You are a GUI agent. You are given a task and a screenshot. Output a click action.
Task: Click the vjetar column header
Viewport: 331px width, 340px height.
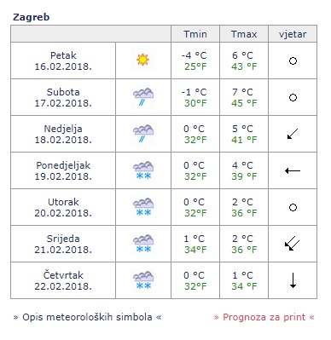point(293,34)
